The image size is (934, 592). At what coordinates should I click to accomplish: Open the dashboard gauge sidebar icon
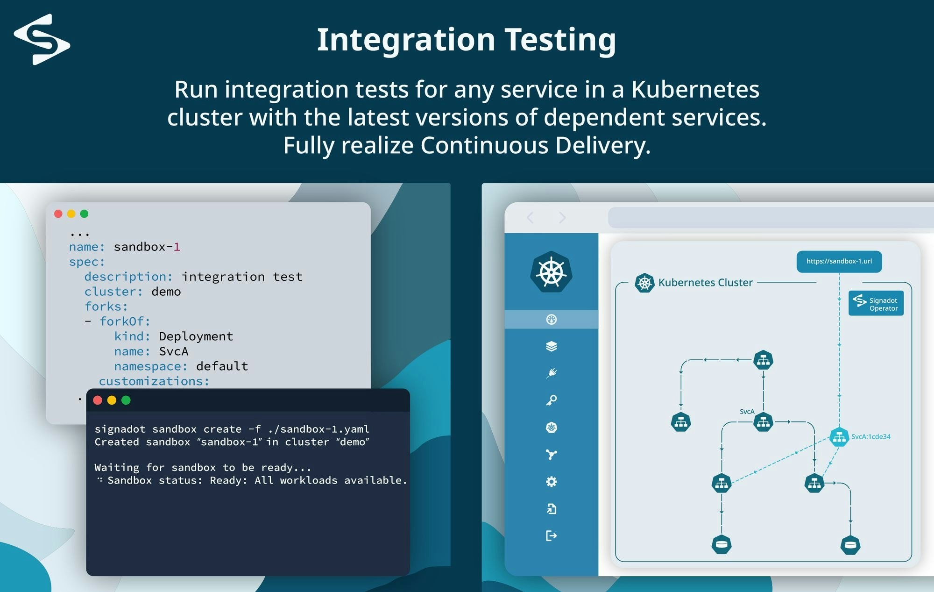[551, 320]
